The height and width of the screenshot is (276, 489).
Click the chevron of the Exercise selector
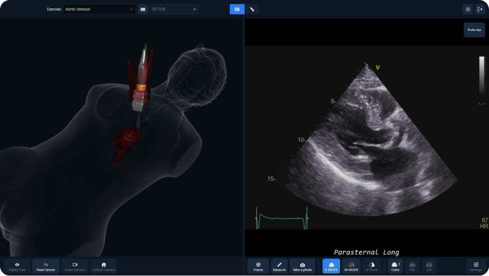[131, 9]
